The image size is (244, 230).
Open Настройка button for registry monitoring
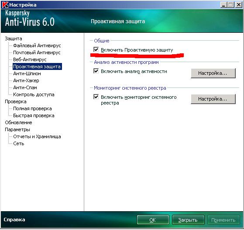[213, 99]
